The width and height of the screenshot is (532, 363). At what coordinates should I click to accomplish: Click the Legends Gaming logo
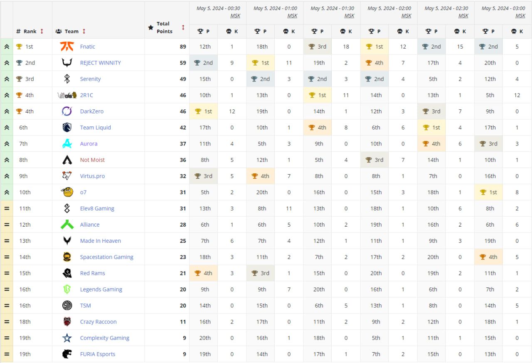click(x=67, y=289)
